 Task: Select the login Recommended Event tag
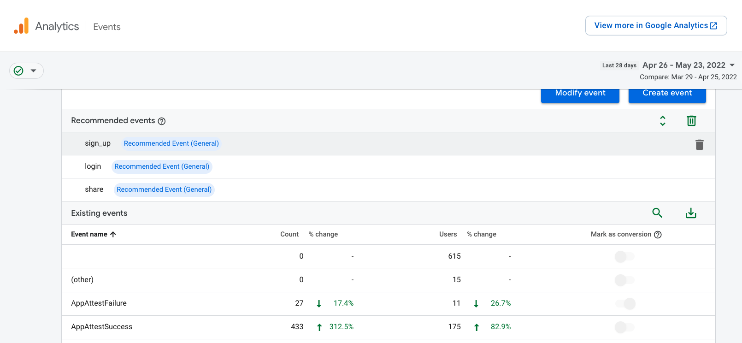point(162,166)
